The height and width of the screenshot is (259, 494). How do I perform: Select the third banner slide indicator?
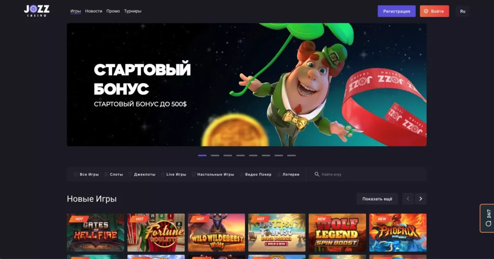(x=228, y=155)
